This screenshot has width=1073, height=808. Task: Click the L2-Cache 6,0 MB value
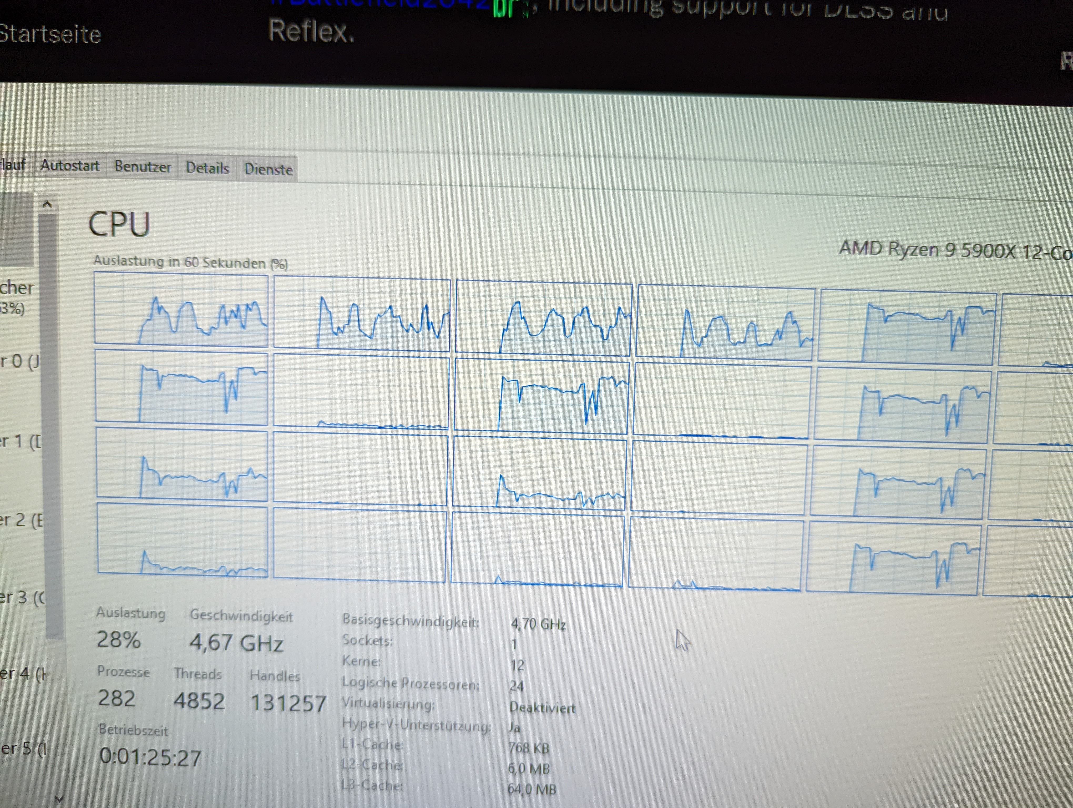point(529,769)
